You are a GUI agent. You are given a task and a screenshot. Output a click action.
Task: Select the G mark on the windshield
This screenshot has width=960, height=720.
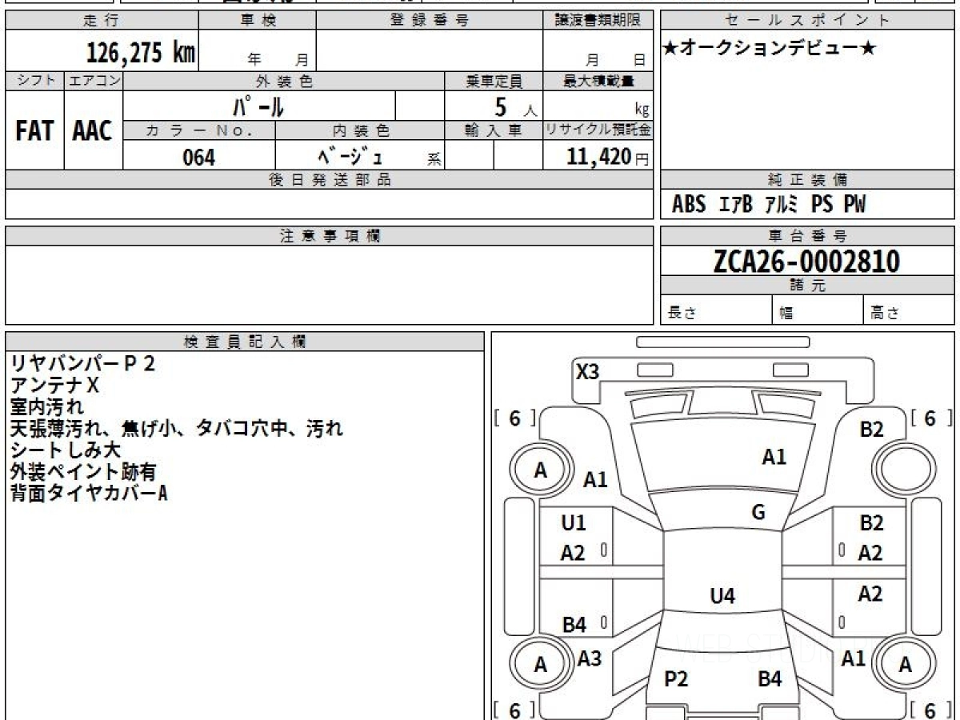click(758, 513)
